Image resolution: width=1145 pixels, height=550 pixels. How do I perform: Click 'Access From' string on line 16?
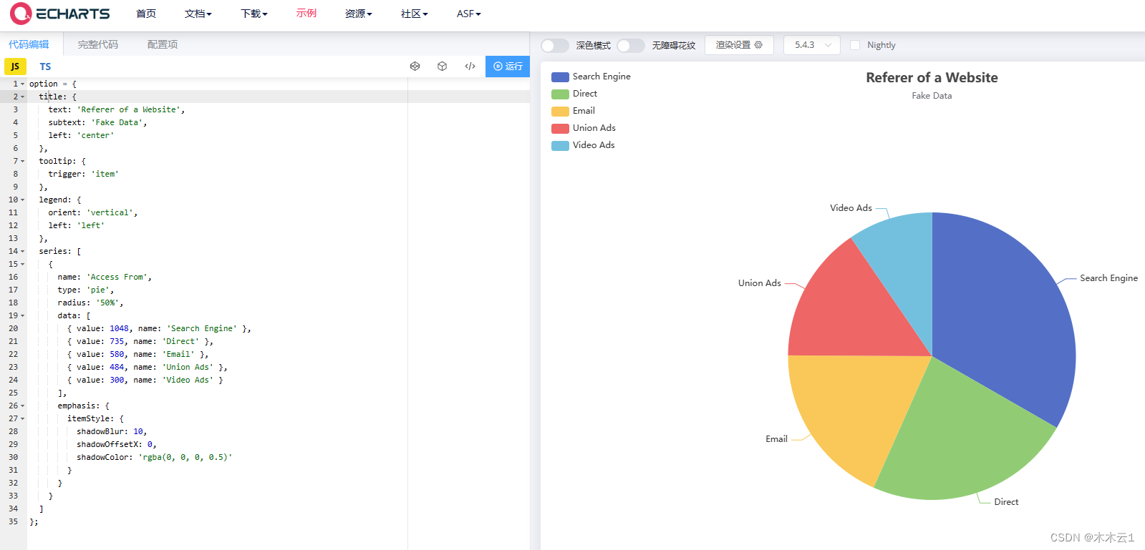pos(118,277)
